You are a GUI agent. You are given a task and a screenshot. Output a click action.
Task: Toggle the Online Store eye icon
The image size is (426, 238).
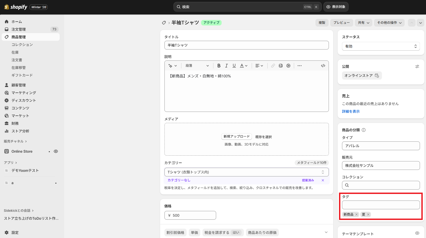(56, 151)
